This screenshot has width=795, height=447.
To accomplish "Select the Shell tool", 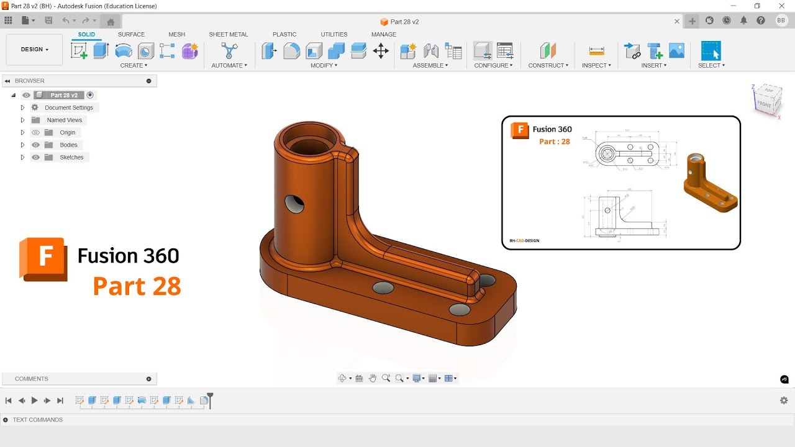I will [314, 51].
